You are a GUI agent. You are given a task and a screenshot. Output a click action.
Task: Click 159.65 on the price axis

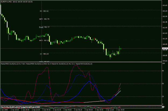[165, 61]
